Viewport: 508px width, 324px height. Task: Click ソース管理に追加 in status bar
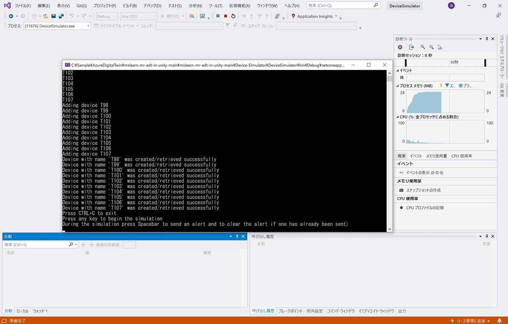471,321
